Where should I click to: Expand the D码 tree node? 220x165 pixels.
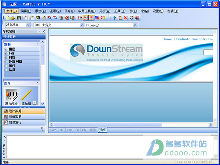(x=6, y=54)
